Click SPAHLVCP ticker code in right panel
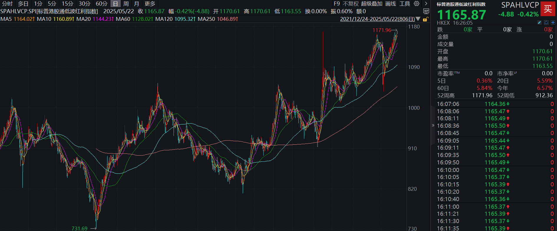Viewport: 557px width, 231px height. 520,5
